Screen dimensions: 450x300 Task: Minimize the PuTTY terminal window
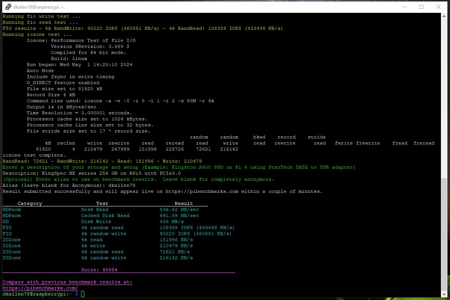(x=404, y=7)
